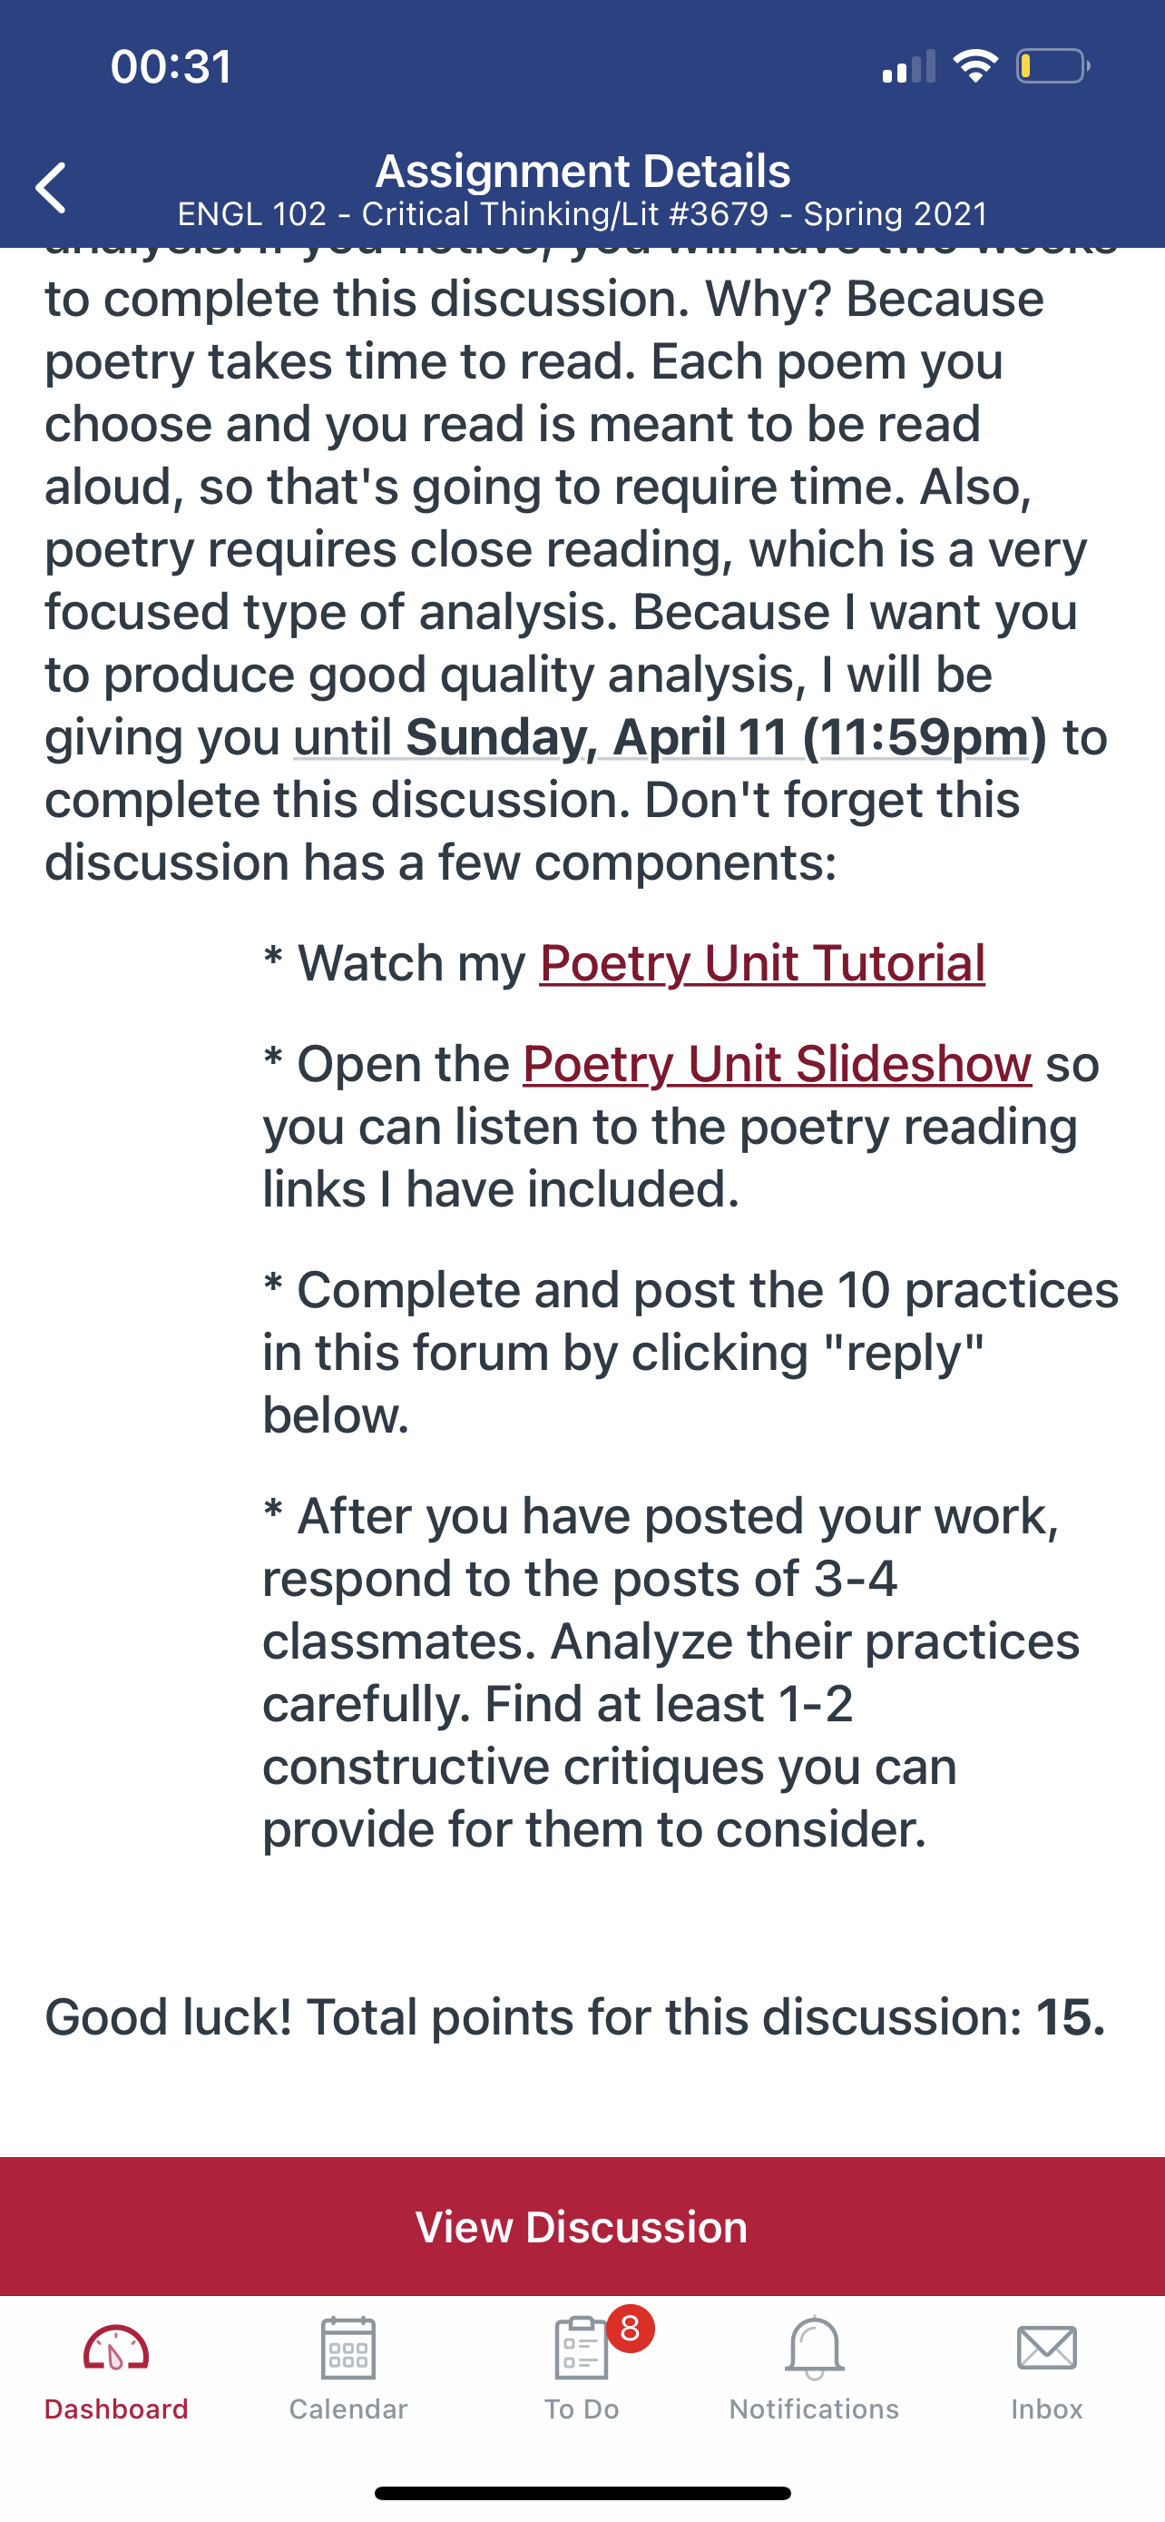Tap the back arrow chevron
This screenshot has width=1165, height=2522.
(51, 188)
